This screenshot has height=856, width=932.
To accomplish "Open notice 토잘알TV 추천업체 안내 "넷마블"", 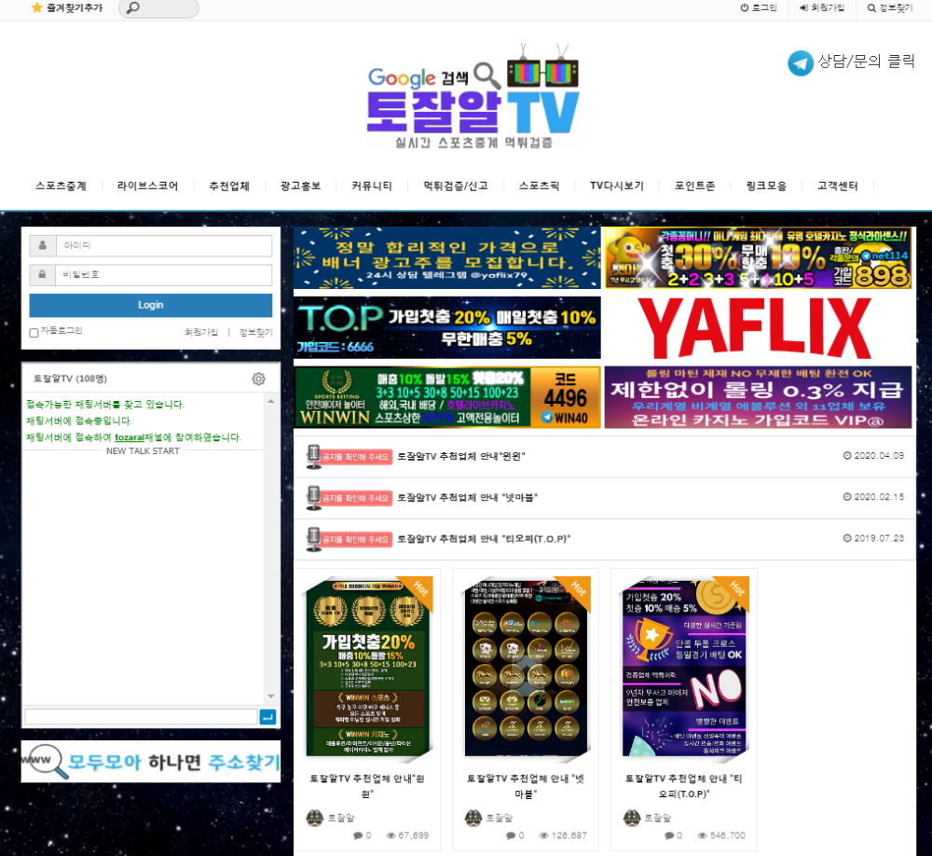I will point(467,497).
